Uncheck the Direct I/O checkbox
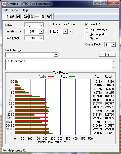This screenshot has height=154, width=121. [x=87, y=24]
